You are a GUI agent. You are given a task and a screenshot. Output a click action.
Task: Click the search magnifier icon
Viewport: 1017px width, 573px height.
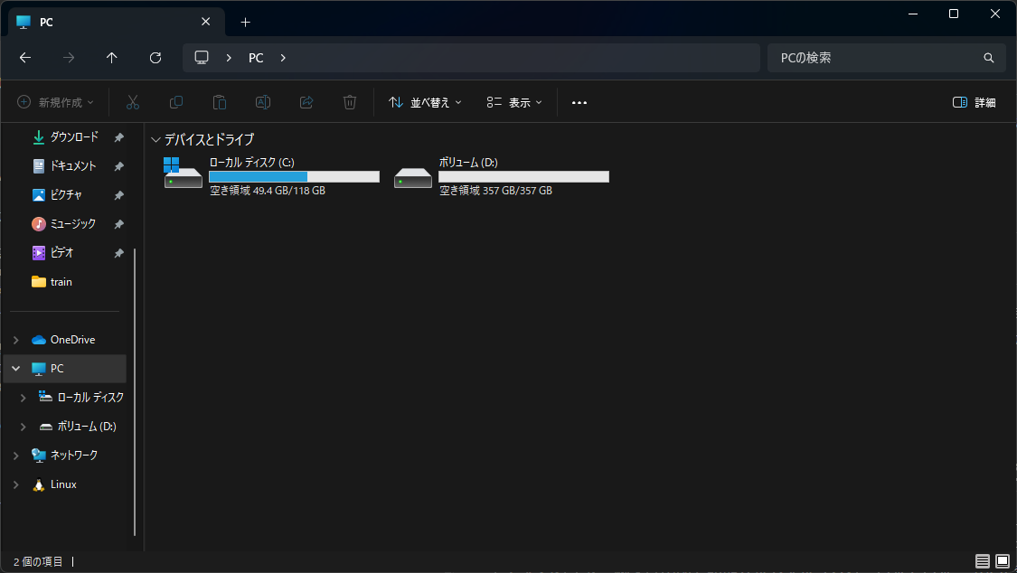click(988, 58)
